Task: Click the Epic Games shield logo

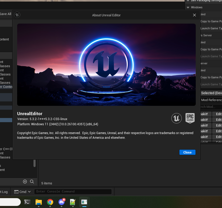Action: pos(190,118)
